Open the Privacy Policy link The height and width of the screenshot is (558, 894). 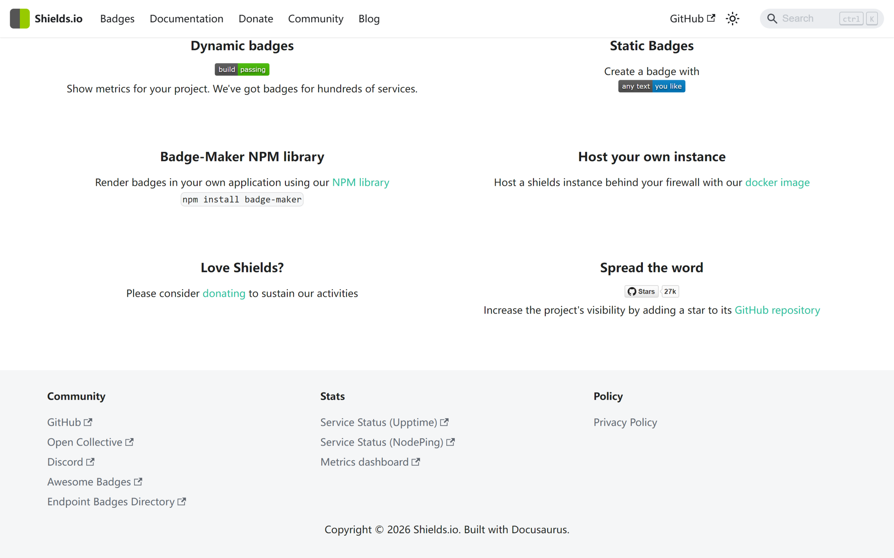[x=625, y=422]
